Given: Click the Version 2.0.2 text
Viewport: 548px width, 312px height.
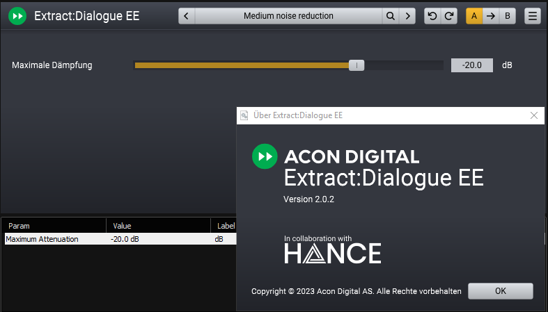Looking at the screenshot, I should pyautogui.click(x=308, y=199).
